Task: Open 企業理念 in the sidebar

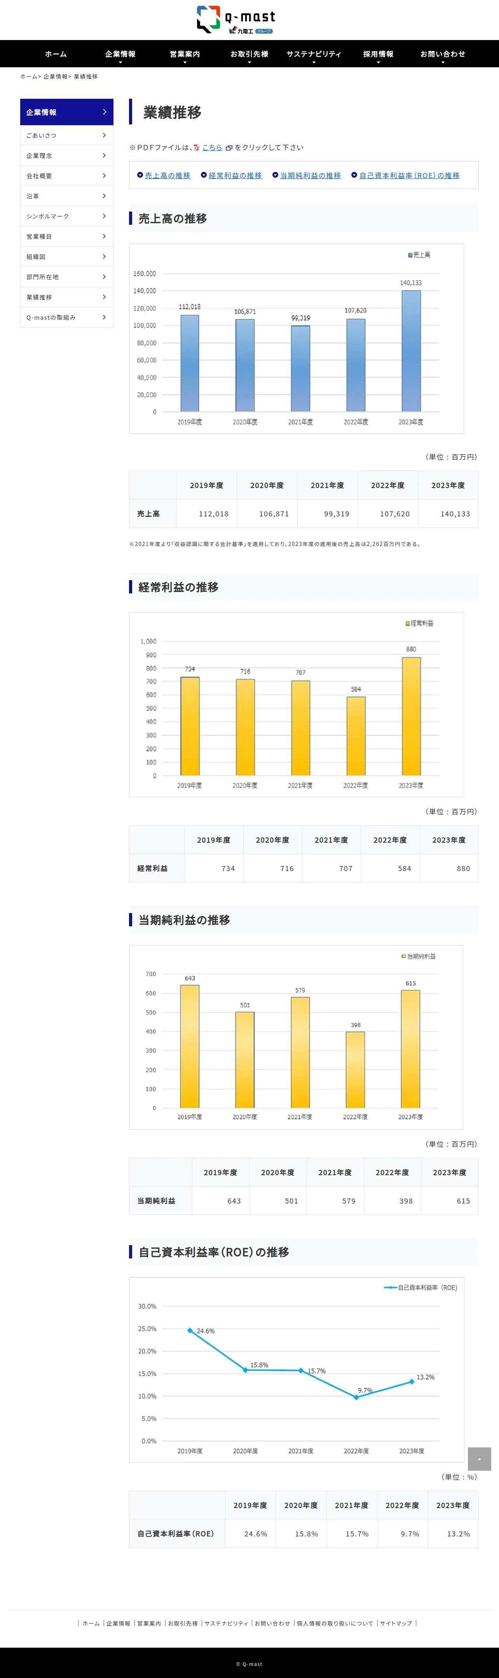Action: coord(67,156)
